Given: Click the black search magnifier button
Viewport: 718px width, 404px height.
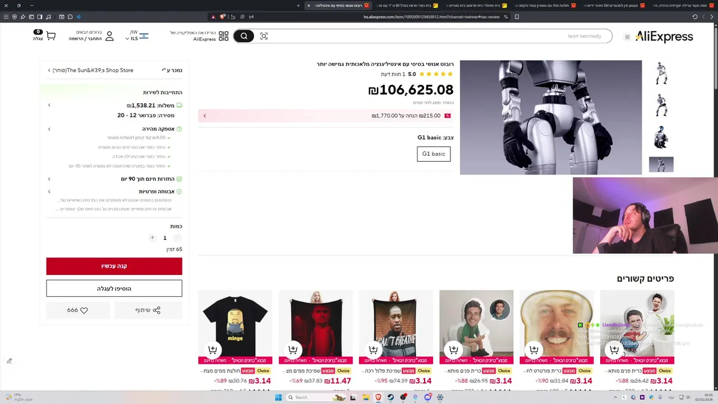Looking at the screenshot, I should [244, 36].
